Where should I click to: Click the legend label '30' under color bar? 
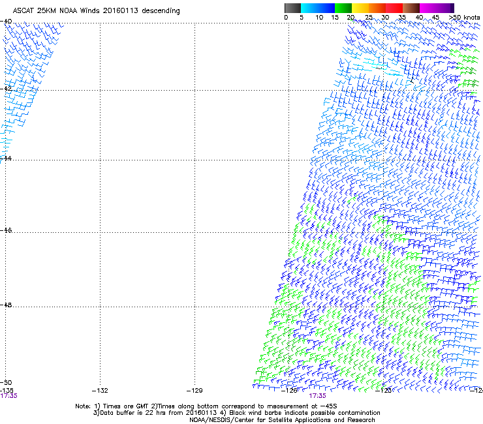click(x=385, y=18)
